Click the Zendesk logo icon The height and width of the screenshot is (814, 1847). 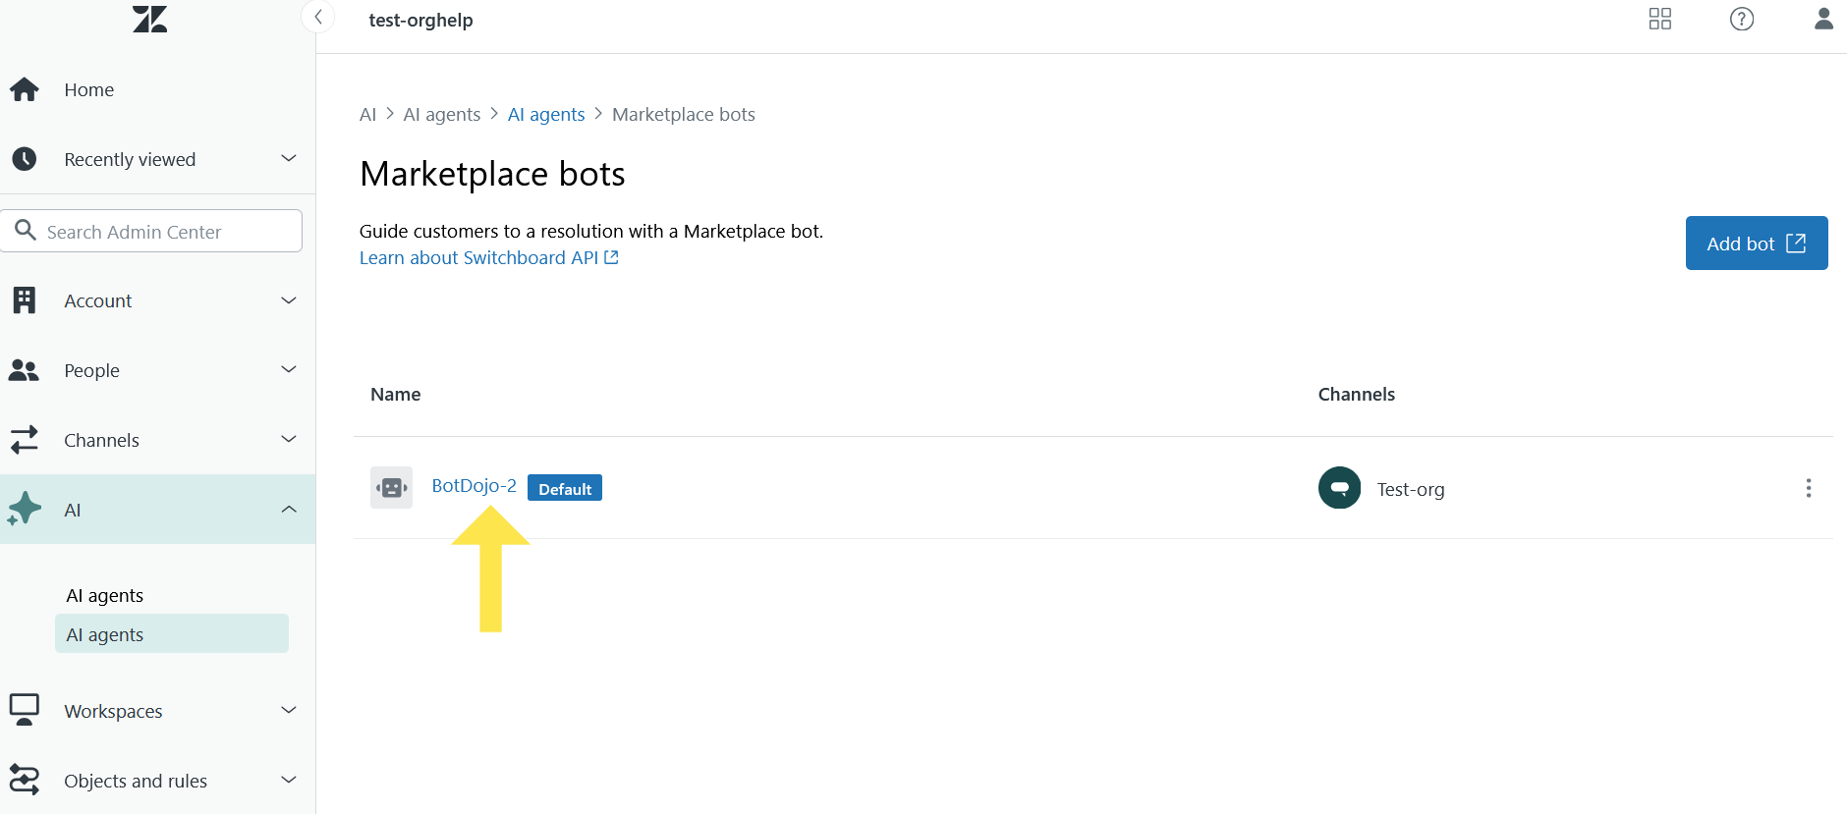pos(149,19)
